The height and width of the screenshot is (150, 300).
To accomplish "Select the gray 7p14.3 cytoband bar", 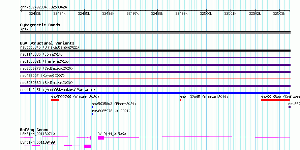I will tap(155, 33).
